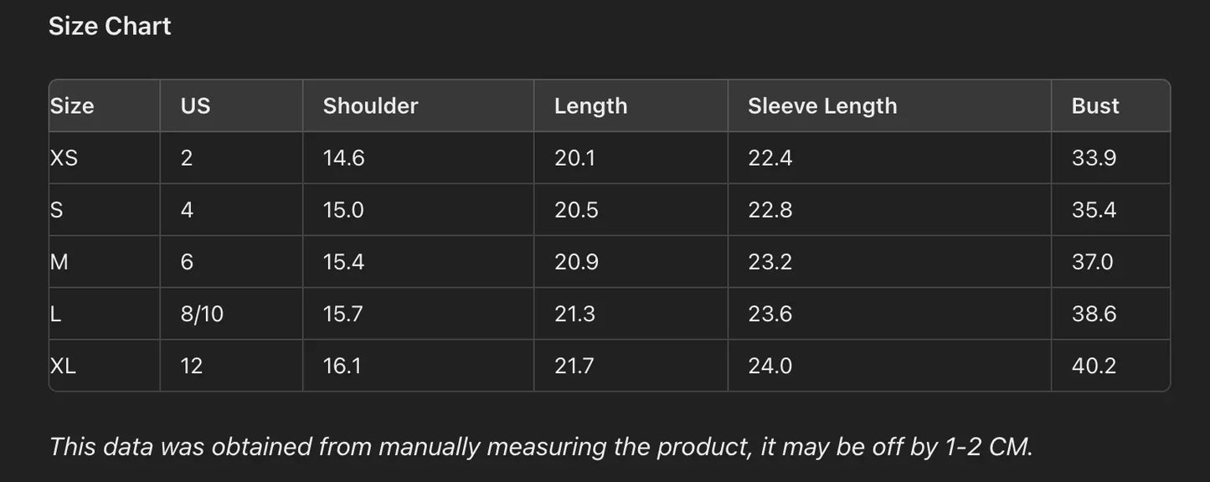Screen dimensions: 1210x482
Task: Click the Length column header
Action: coord(590,106)
